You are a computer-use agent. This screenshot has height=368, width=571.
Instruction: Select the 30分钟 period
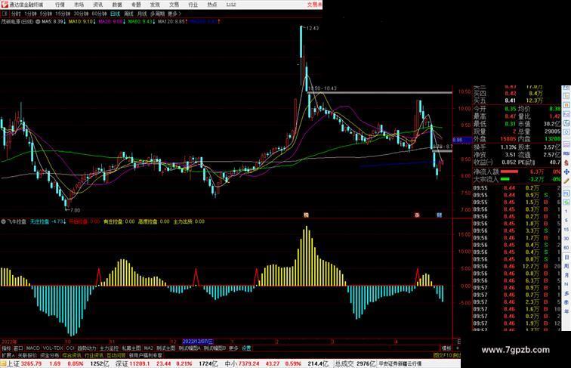(x=81, y=14)
